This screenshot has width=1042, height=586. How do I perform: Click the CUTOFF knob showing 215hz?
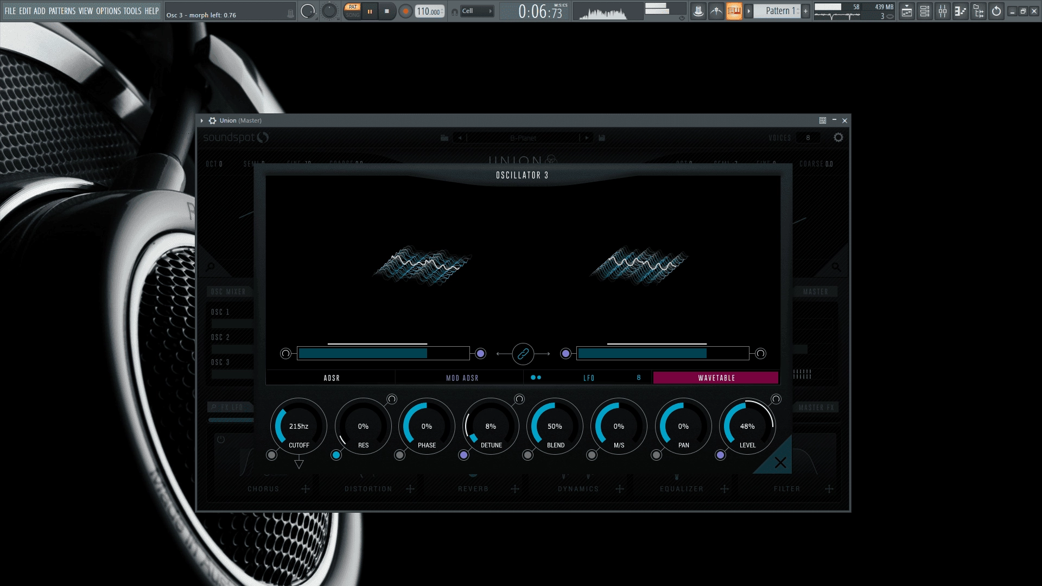point(298,426)
